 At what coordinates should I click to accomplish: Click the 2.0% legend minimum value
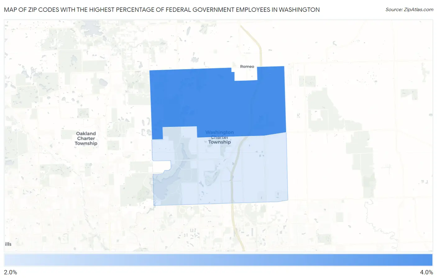11,272
